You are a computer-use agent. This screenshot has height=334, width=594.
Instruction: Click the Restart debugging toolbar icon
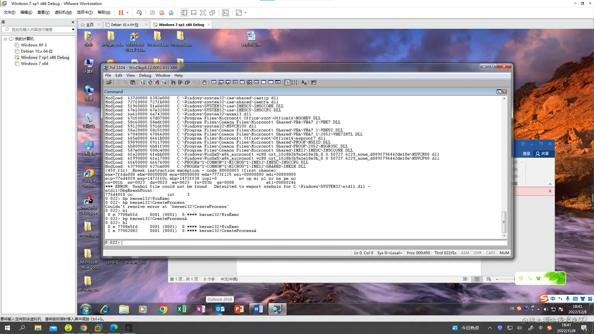(149, 82)
